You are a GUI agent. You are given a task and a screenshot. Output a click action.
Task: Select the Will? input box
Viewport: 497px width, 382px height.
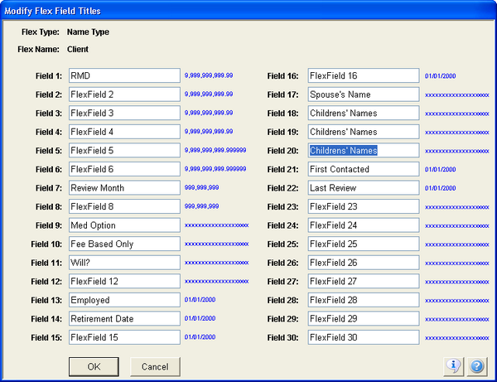pos(124,263)
